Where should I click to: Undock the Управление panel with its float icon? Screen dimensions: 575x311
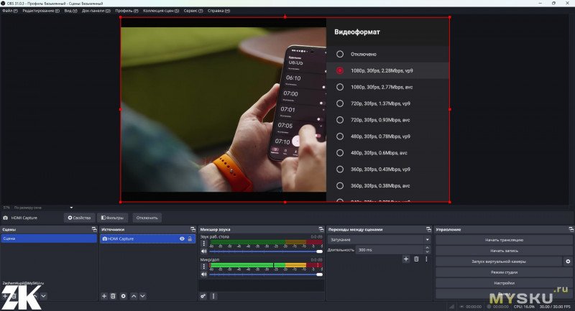(571, 229)
